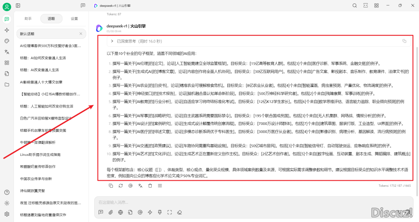419x222 pixels.
Task: Collapse the left panel with sidebar toggle
Action: [18, 5]
